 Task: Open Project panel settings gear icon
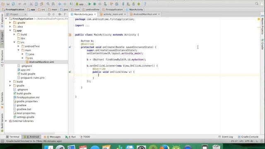pyautogui.click(x=60, y=14)
